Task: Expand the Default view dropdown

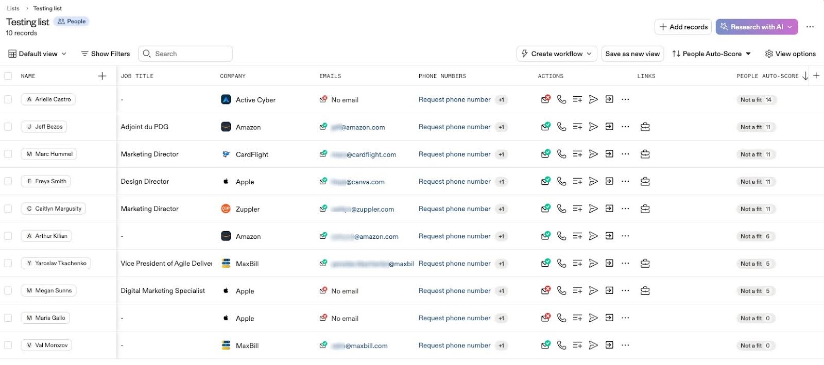Action: (x=38, y=54)
